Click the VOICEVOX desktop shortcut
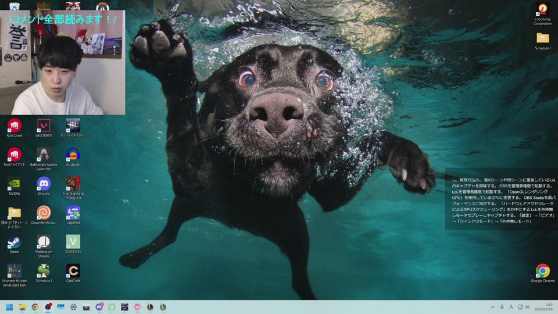Viewport: 558px width, 314px height. [x=73, y=242]
